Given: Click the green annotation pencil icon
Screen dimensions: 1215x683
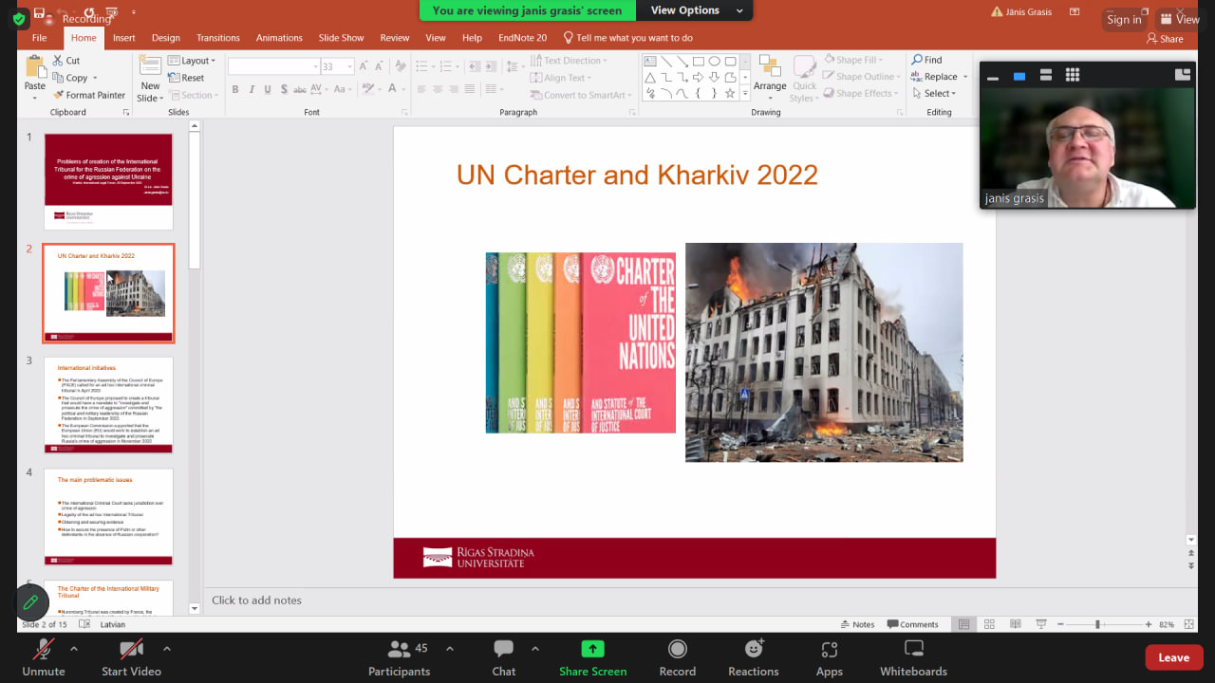Looking at the screenshot, I should [30, 602].
